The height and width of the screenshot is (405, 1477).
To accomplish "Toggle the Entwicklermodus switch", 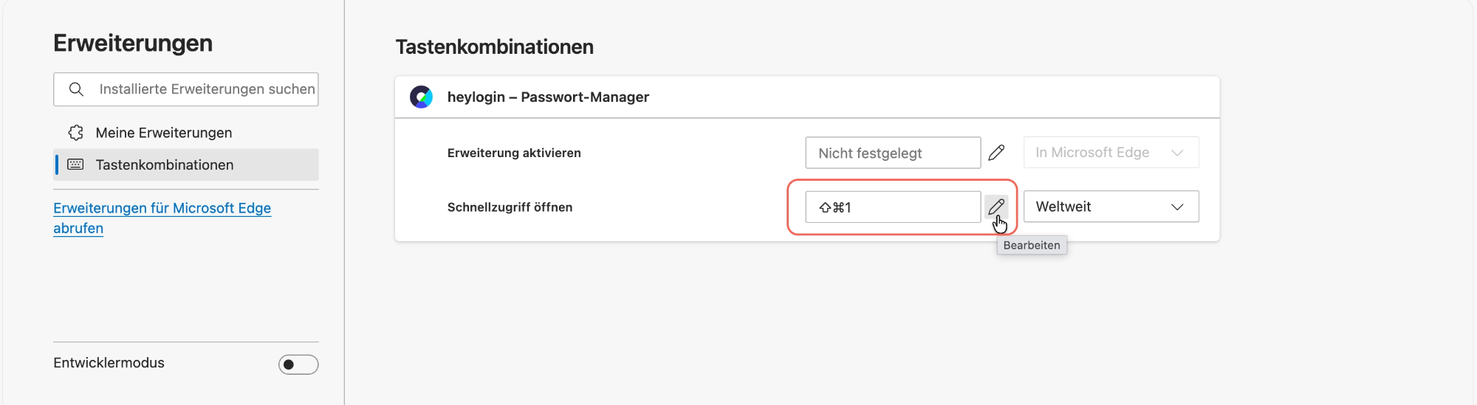I will 298,364.
